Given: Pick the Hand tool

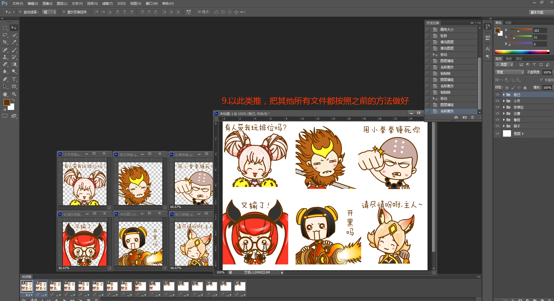Looking at the screenshot, I should (x=5, y=94).
